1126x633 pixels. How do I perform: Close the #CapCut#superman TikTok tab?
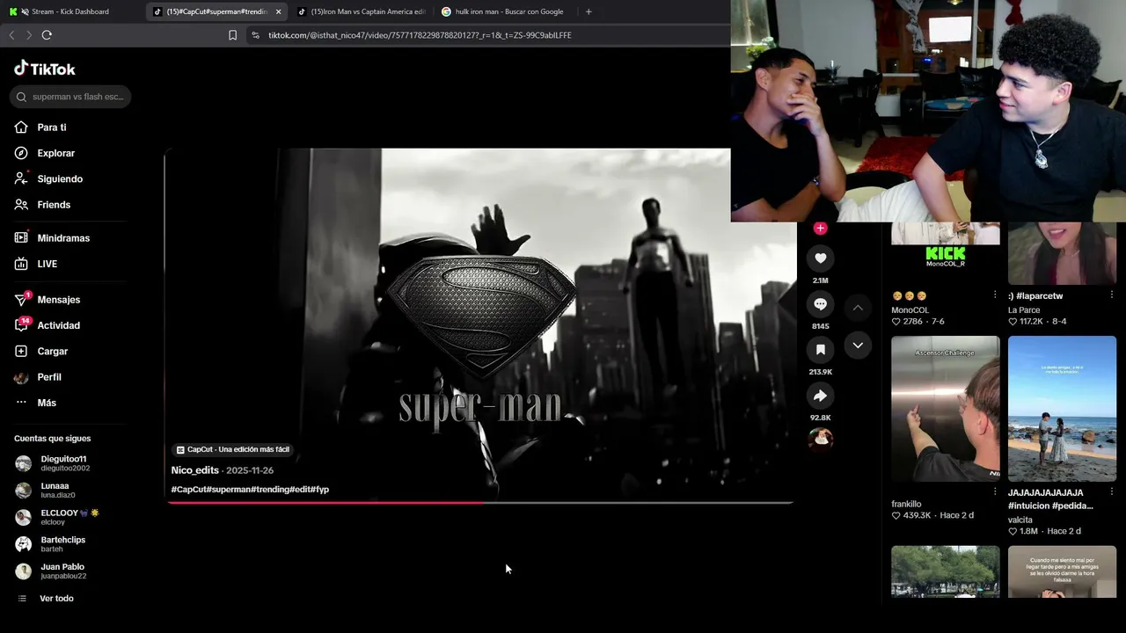coord(279,11)
